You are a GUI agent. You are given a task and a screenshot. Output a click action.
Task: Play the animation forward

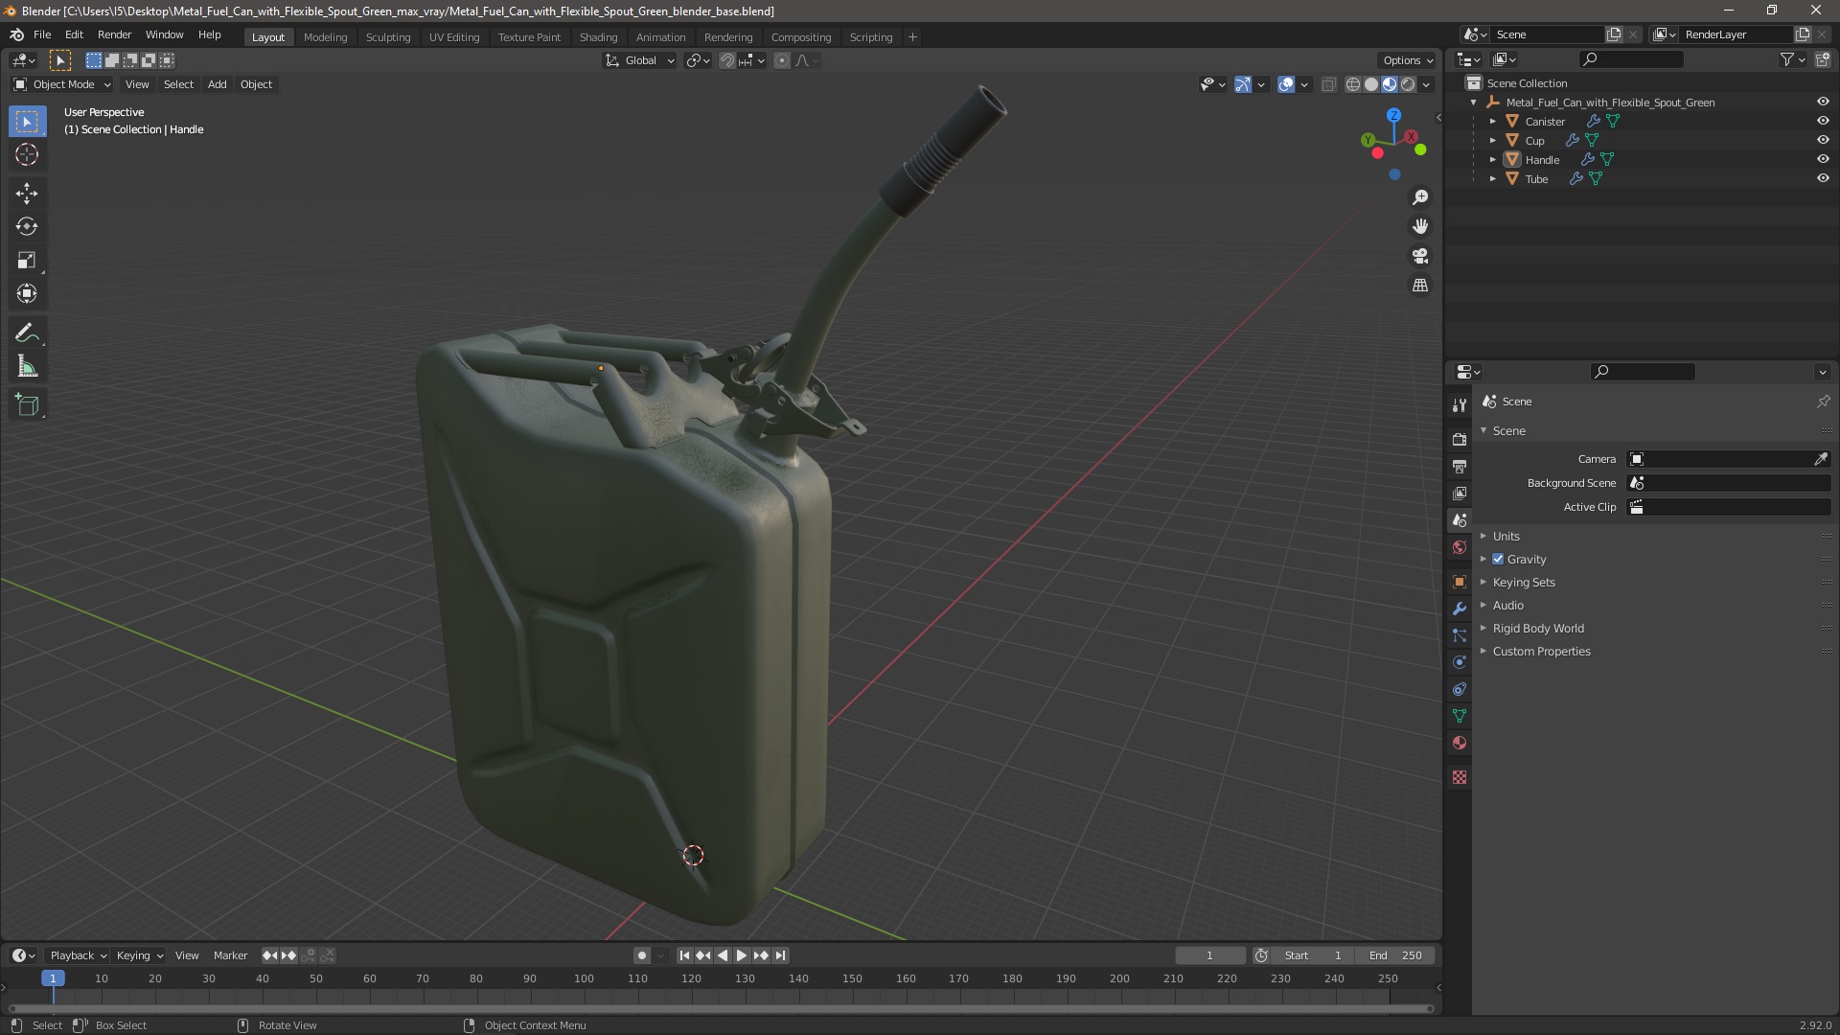(x=741, y=955)
